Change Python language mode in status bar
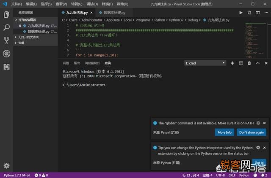Image resolution: width=271 pixels, height=178 pixels. point(244,175)
